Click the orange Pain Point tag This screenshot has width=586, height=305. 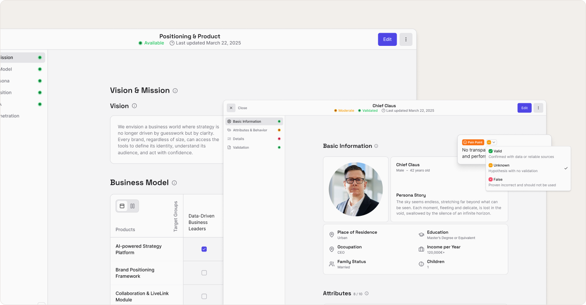[x=473, y=142]
